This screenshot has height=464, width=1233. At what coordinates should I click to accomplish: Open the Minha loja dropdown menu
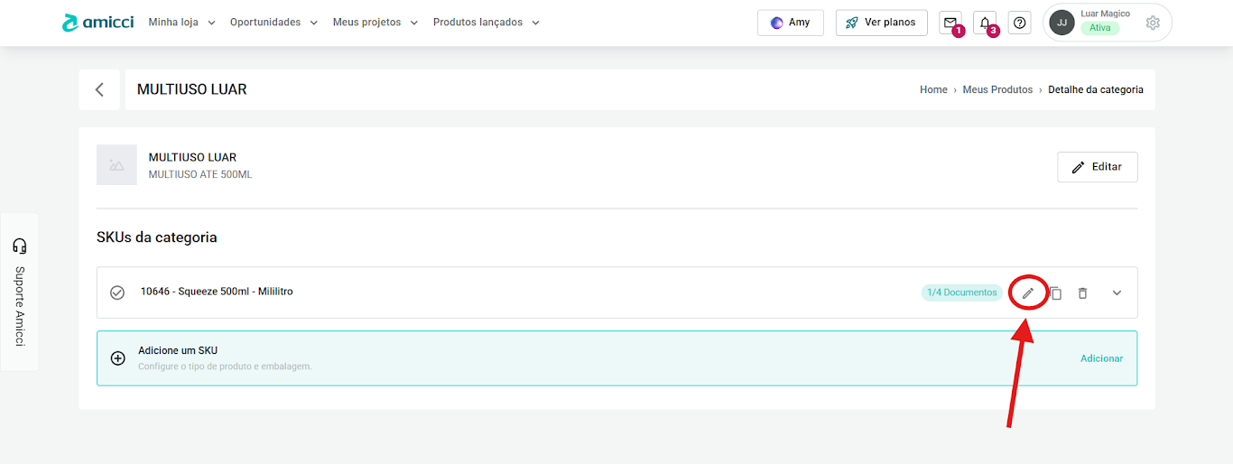coord(181,23)
